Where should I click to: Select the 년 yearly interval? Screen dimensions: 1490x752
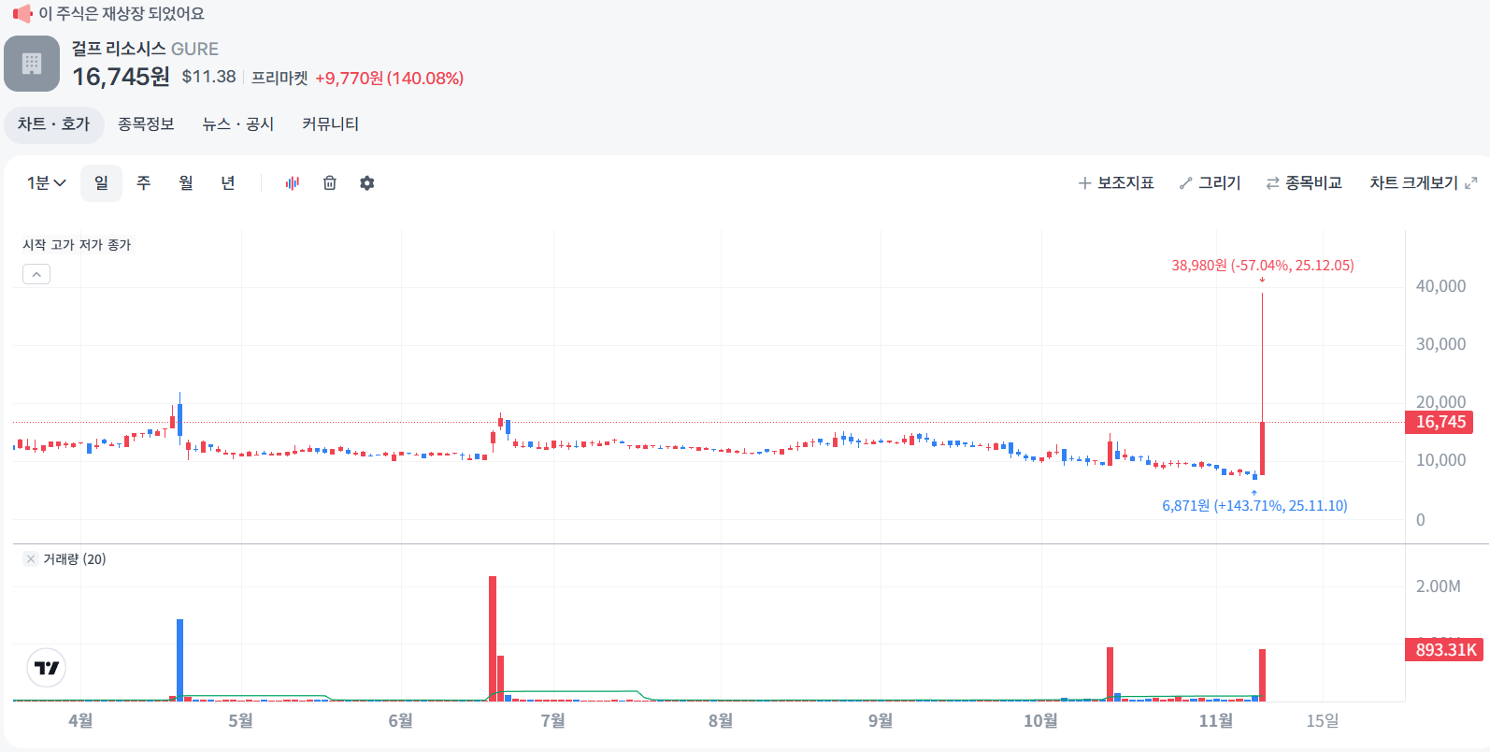tap(228, 183)
